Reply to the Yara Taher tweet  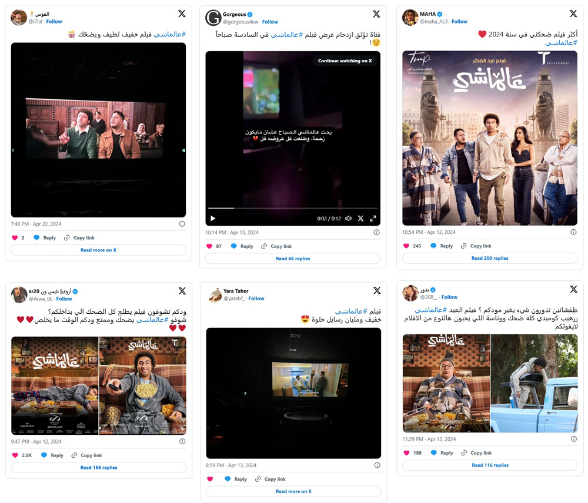236,479
